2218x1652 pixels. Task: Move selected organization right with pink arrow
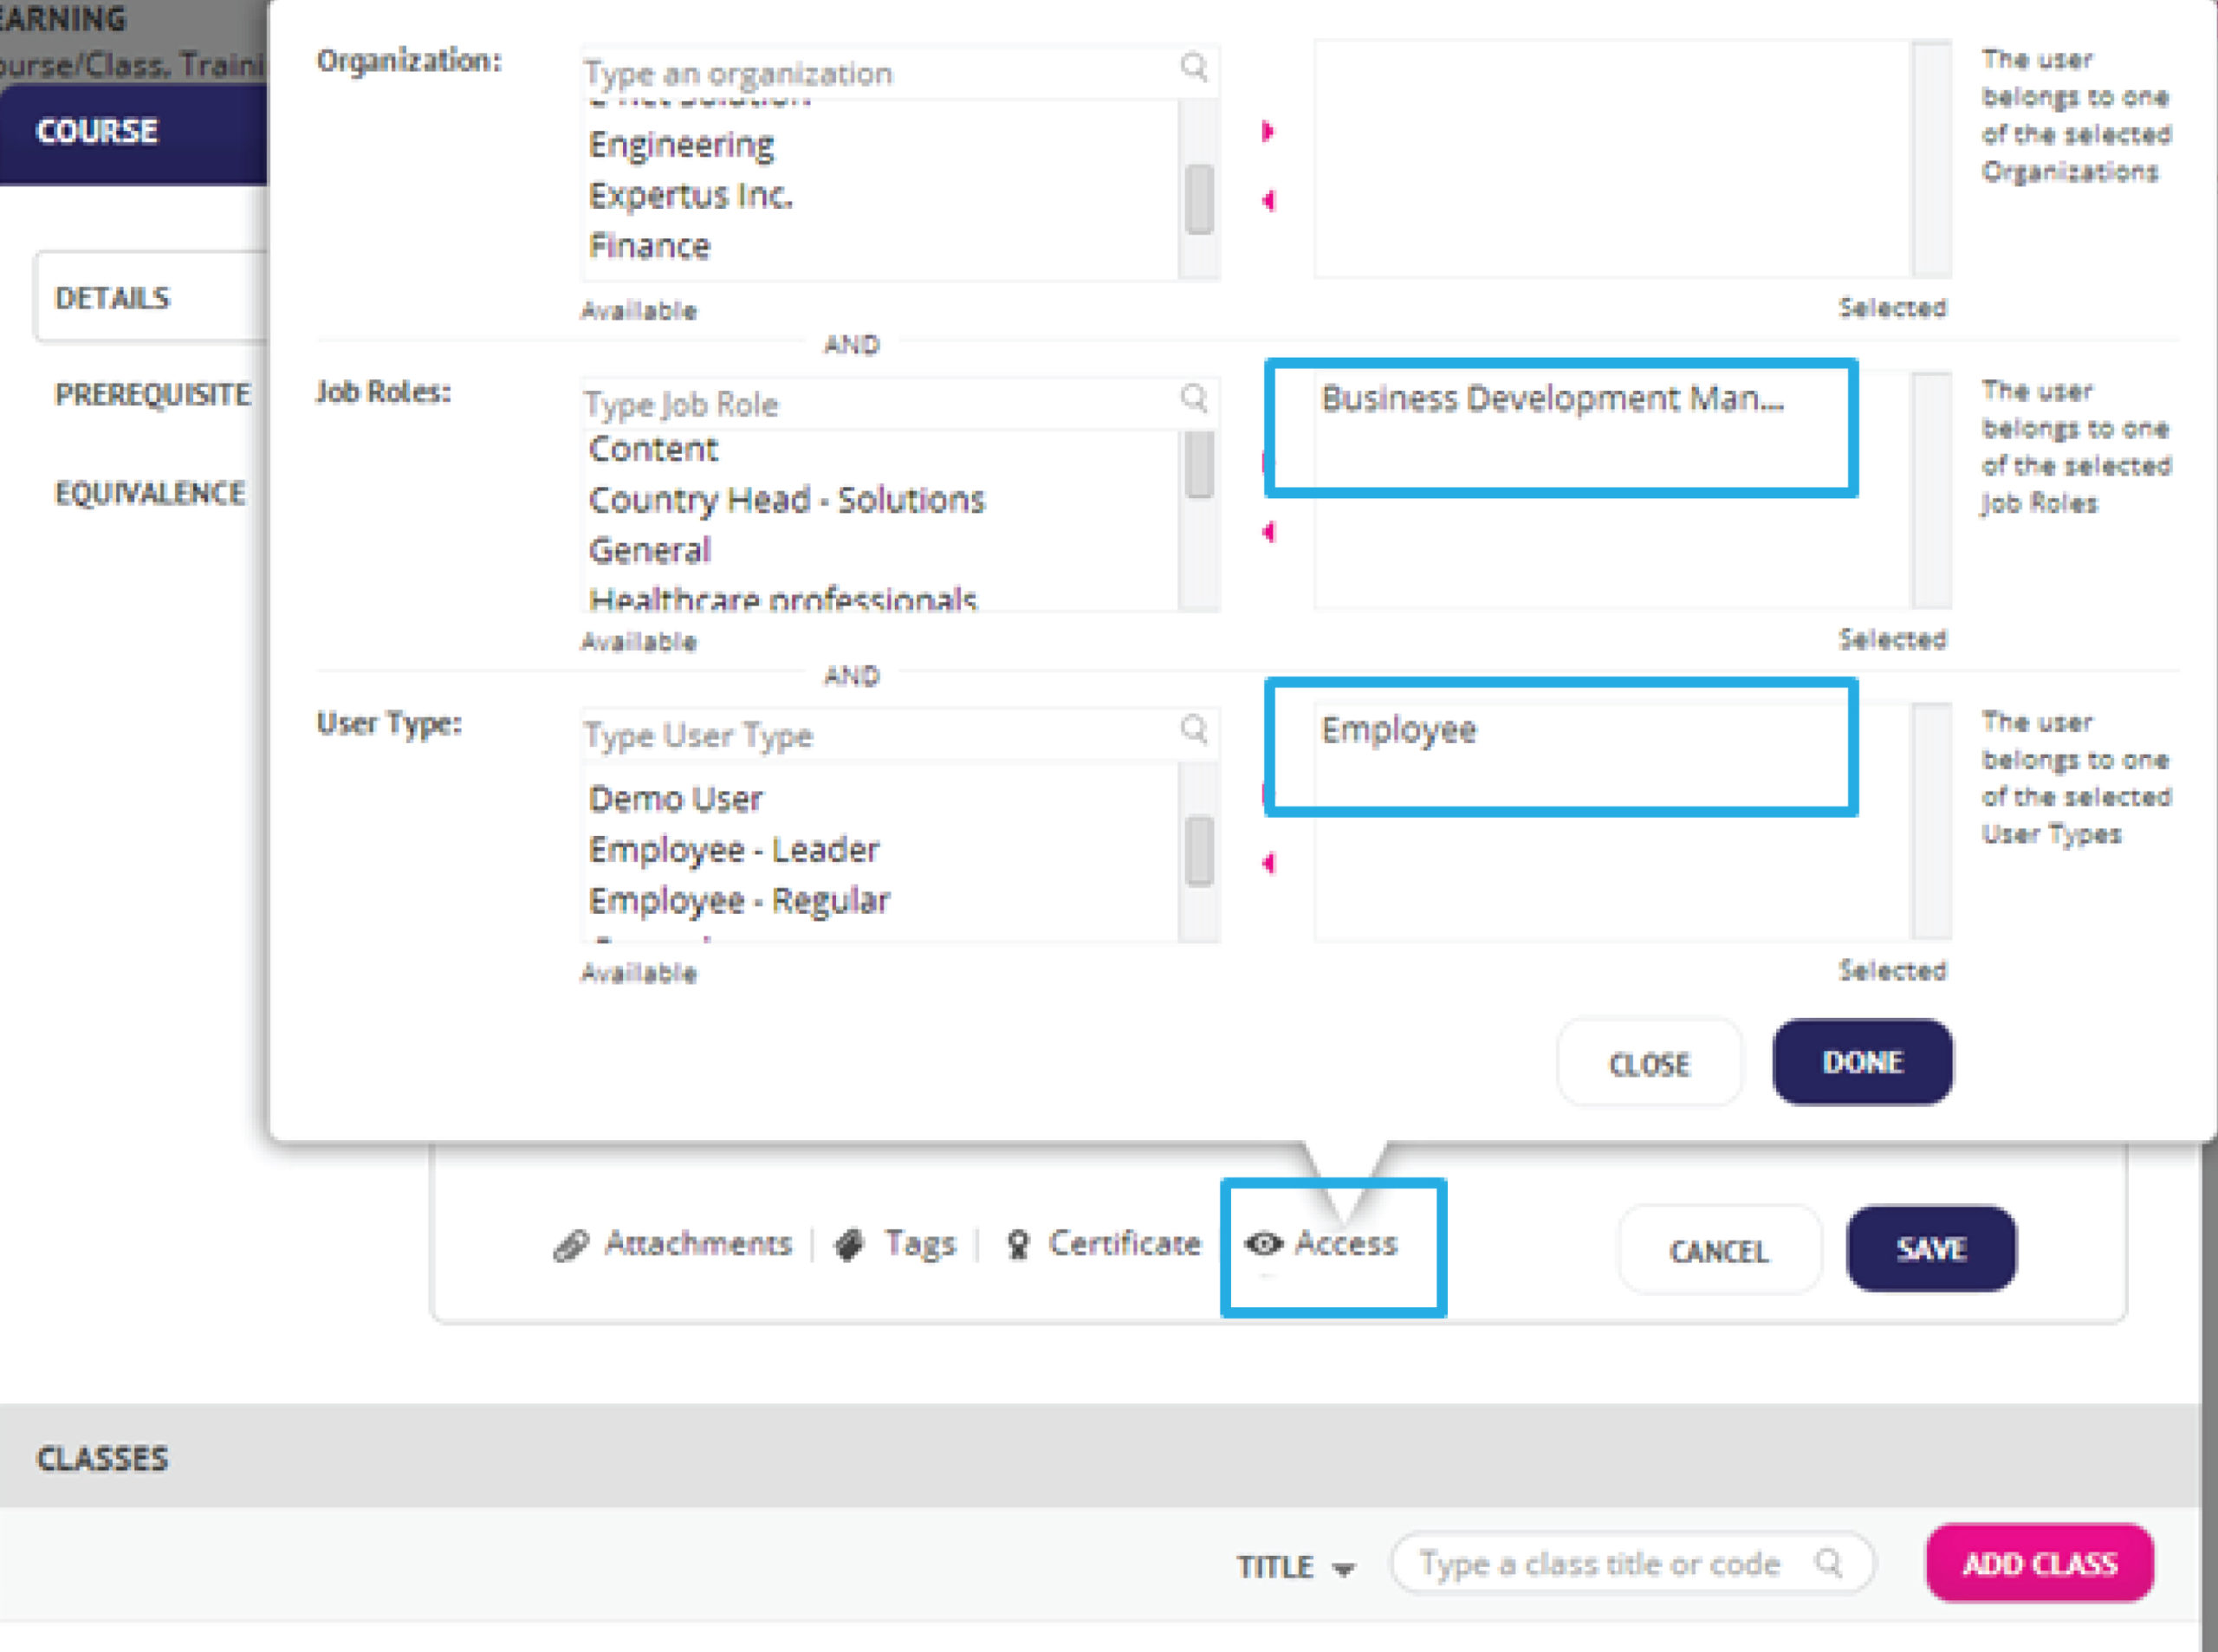pos(1268,131)
